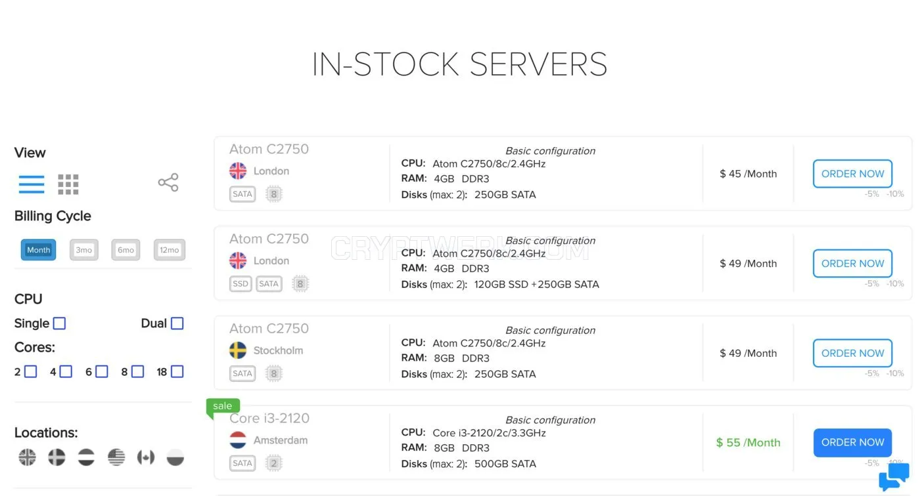920x496 pixels.
Task: Click "120GB SSD +250GB SATA" disk text
Action: 536,285
